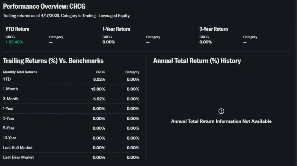The width and height of the screenshot is (297, 166).
Task: Click the Category column header in returns table
Action: tap(132, 72)
